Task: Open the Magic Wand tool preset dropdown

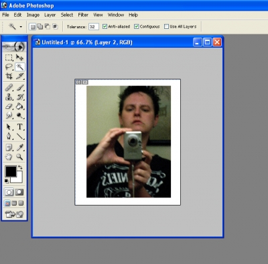Action: 21,27
